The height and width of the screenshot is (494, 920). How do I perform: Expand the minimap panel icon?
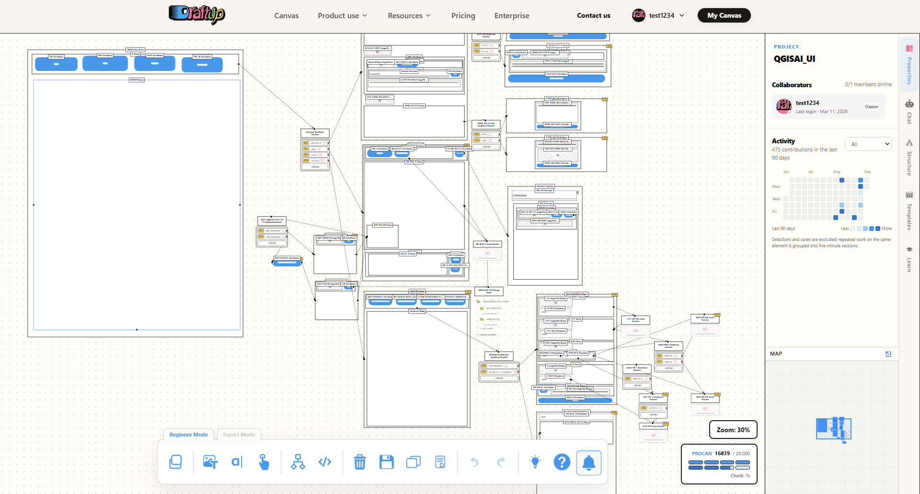888,354
